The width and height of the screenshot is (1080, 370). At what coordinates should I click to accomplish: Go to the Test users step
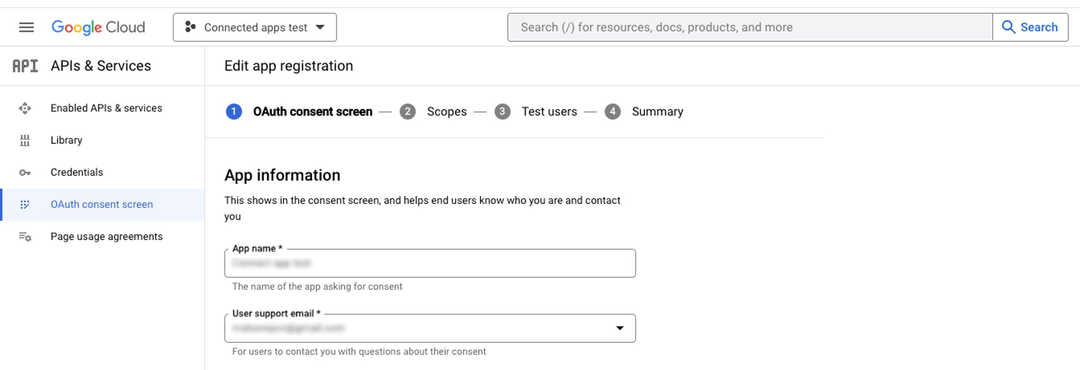tap(549, 112)
